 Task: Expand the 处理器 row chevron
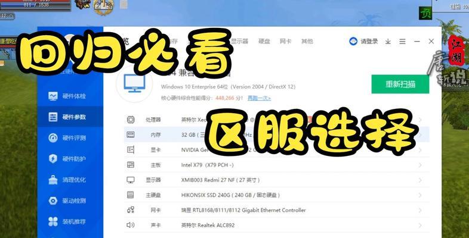pos(420,120)
